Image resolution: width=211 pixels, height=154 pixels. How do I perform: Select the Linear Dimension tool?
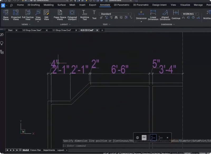153,15
